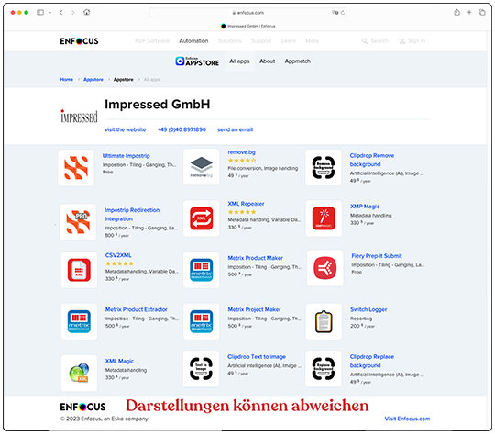Viewport: 495px width, 436px height.
Task: Click the 'visit the website' link
Action: click(125, 129)
